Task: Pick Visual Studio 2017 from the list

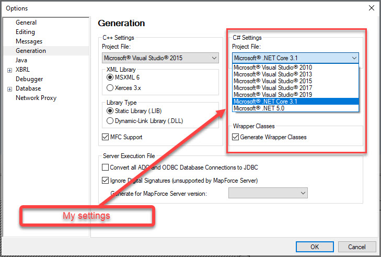Action: 295,88
